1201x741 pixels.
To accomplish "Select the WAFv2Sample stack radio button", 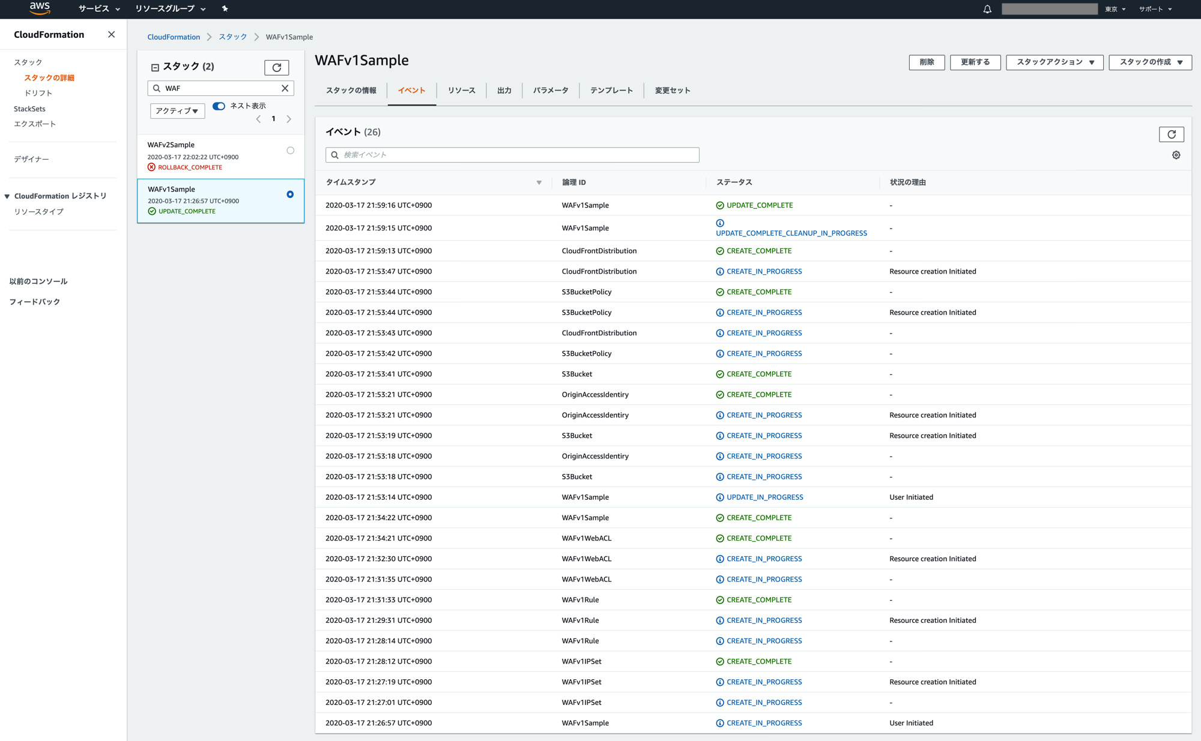I will pos(290,151).
